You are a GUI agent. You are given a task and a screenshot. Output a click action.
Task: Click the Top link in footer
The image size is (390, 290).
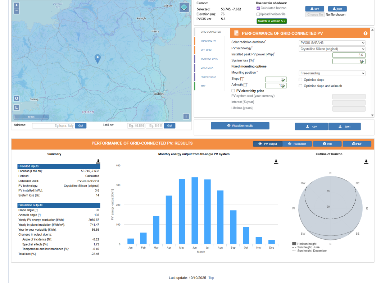[211, 278]
